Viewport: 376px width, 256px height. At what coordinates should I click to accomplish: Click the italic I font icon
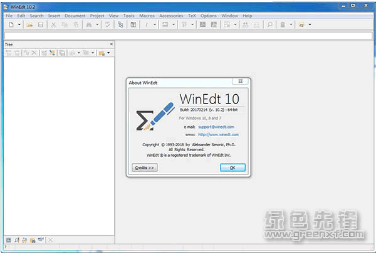[x=147, y=24]
